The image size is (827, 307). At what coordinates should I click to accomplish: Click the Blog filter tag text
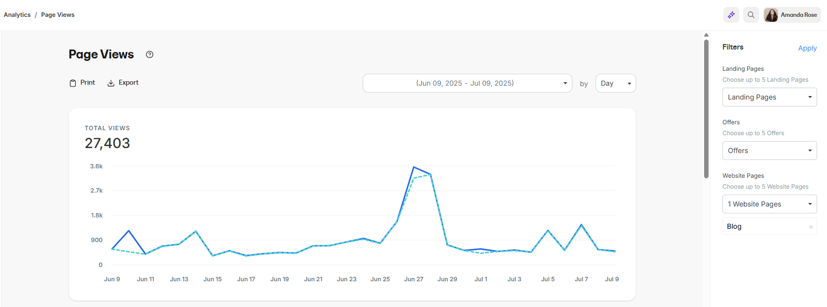tap(734, 226)
